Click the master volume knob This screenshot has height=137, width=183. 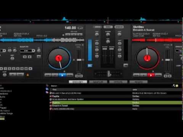tap(108, 34)
